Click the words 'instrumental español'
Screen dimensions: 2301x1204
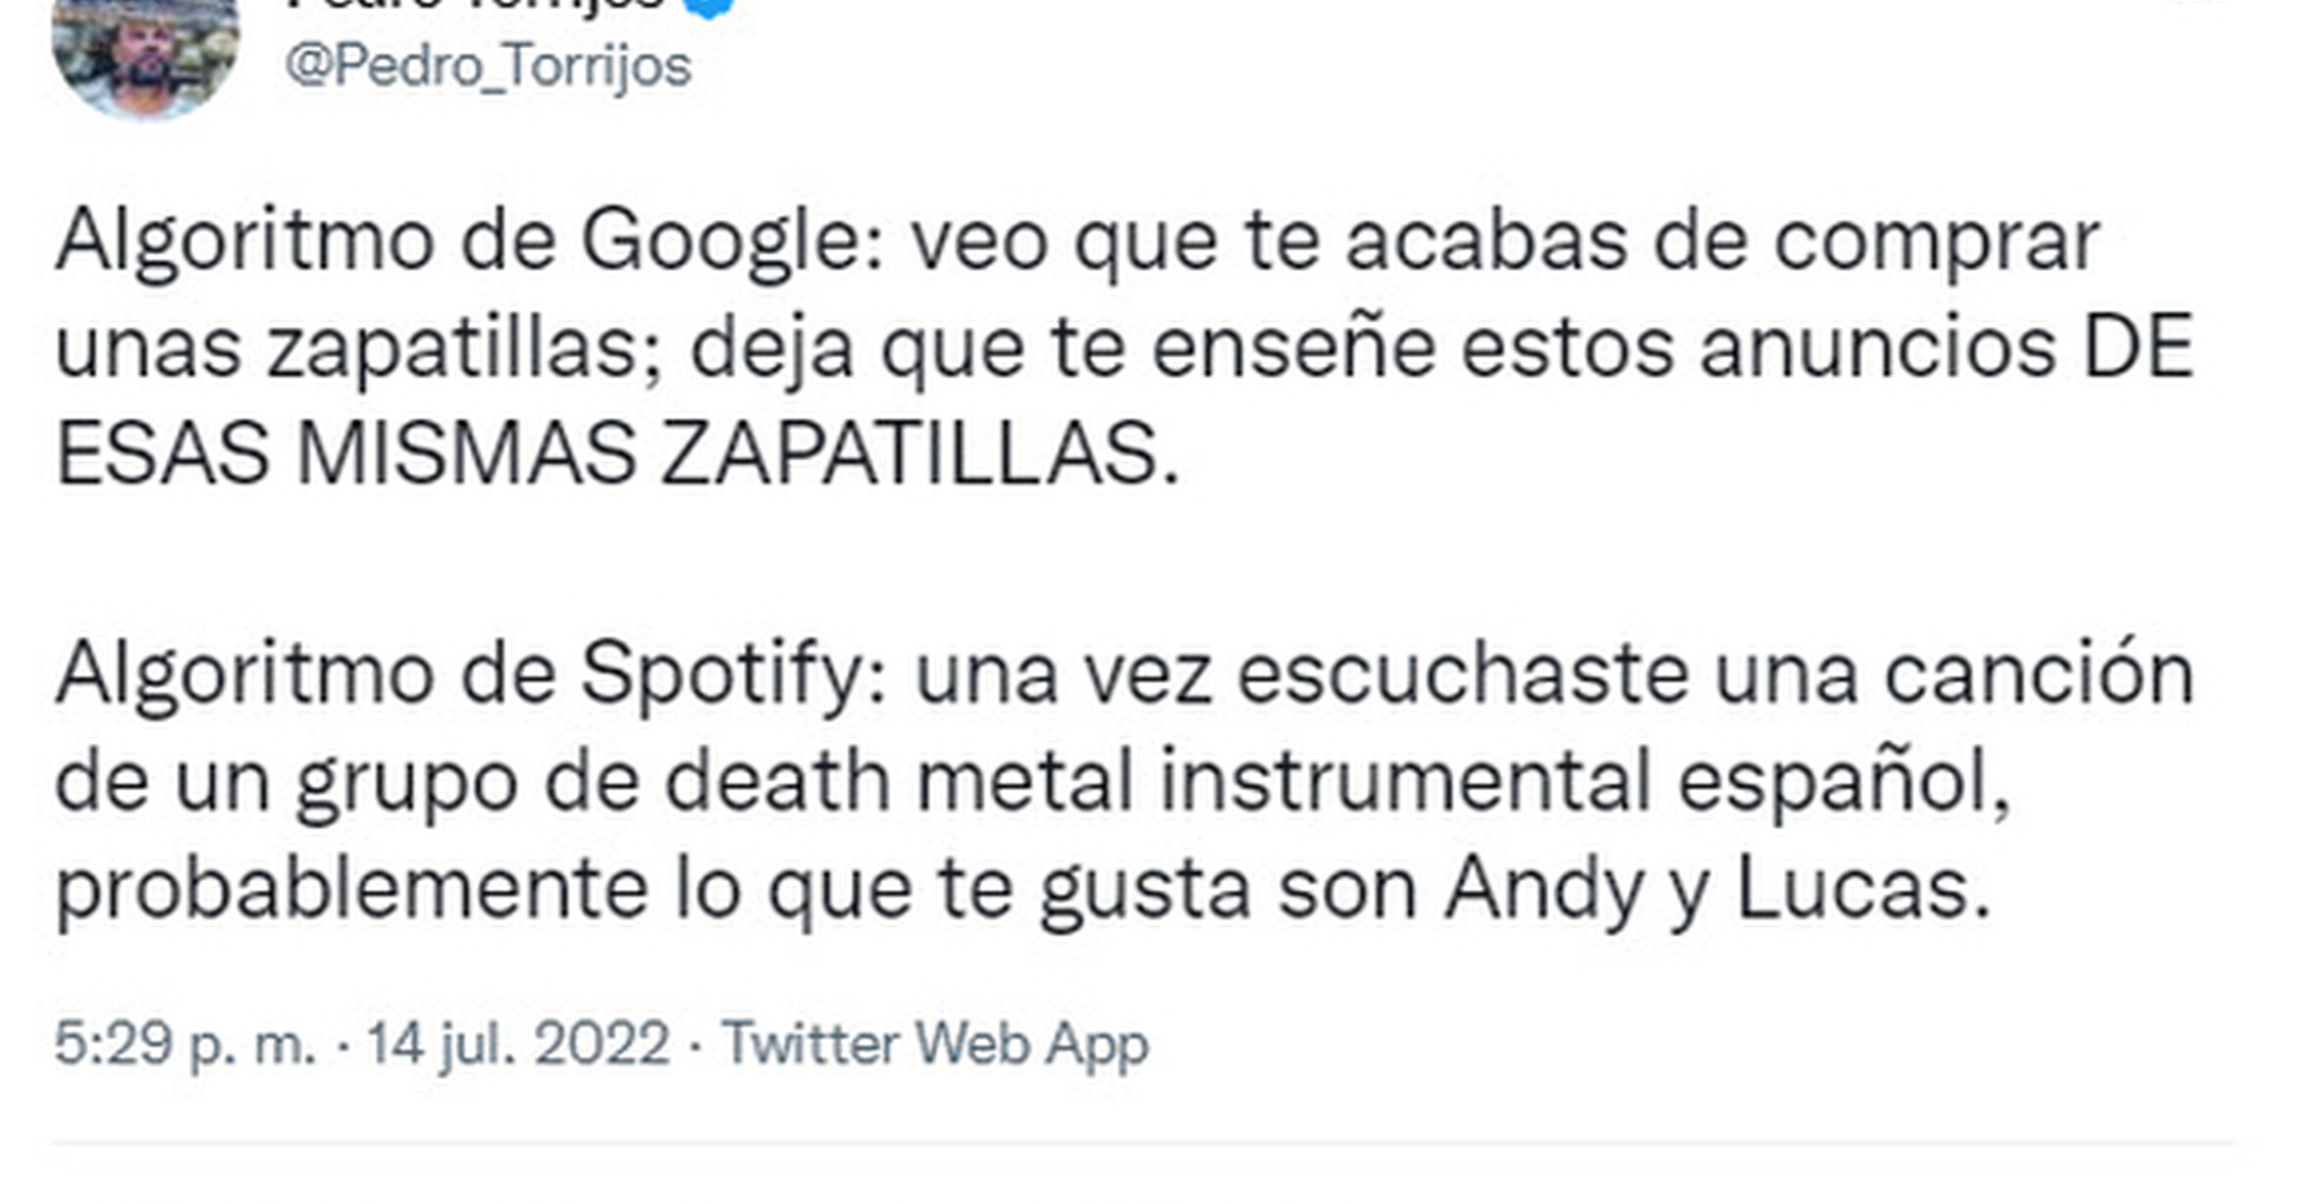[1581, 781]
